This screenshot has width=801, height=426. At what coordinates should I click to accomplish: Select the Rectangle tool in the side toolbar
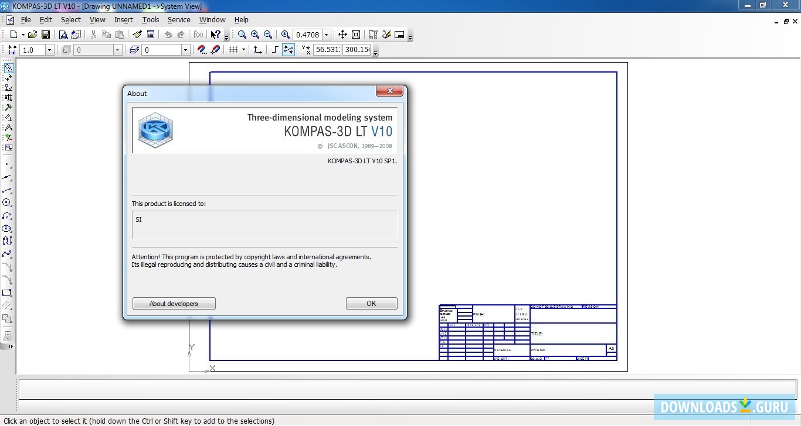click(x=8, y=293)
